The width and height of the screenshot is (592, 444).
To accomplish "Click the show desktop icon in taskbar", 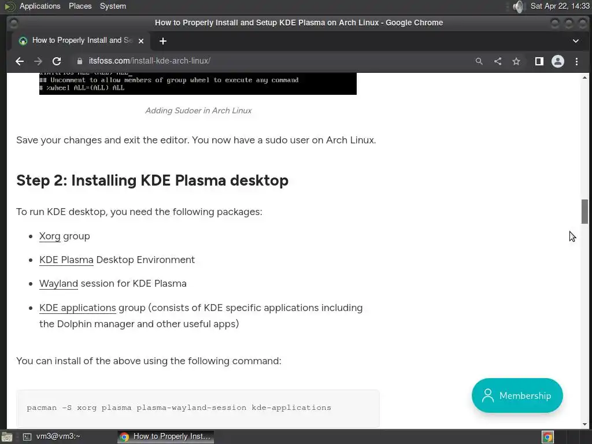I will point(7,437).
